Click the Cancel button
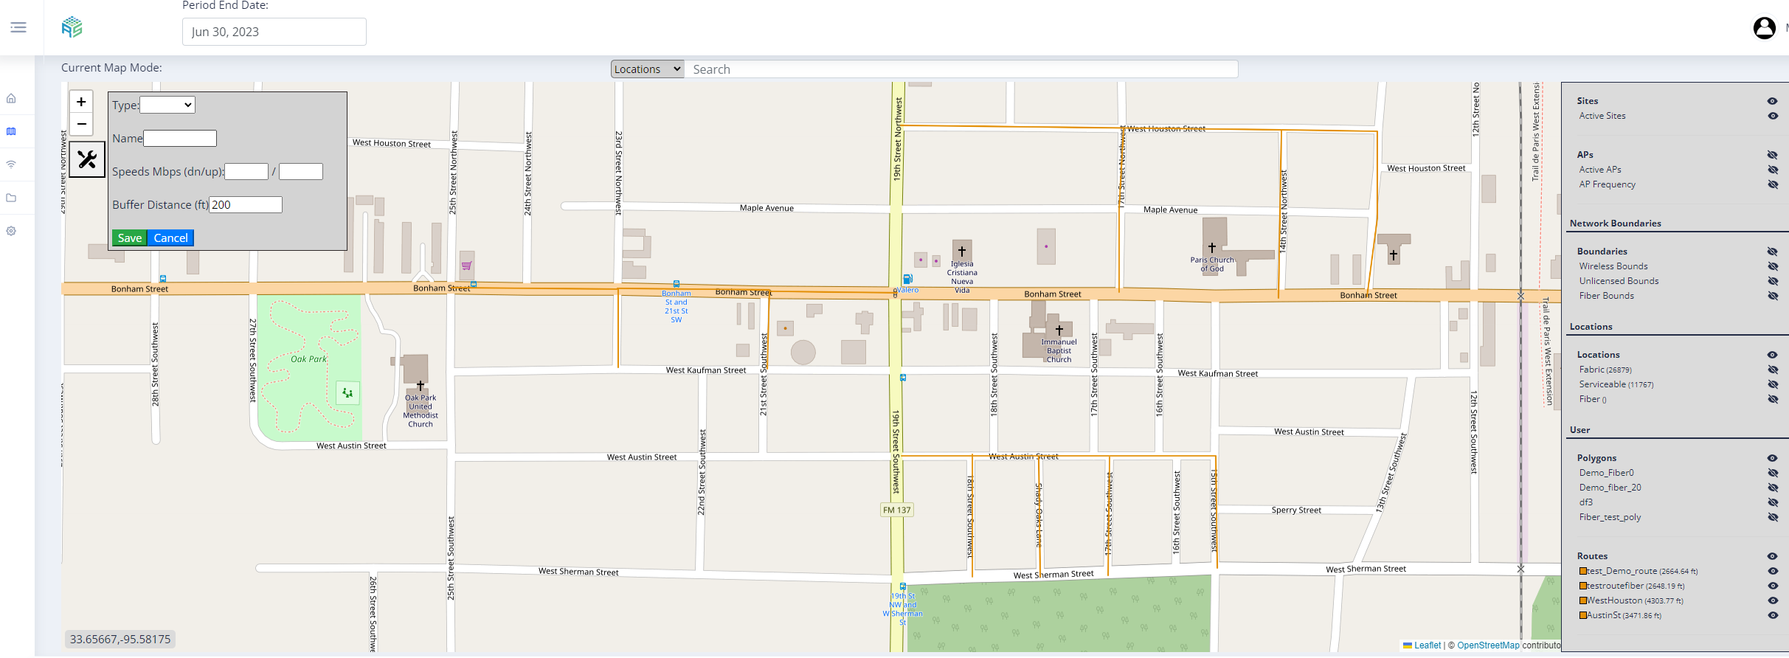 point(170,238)
